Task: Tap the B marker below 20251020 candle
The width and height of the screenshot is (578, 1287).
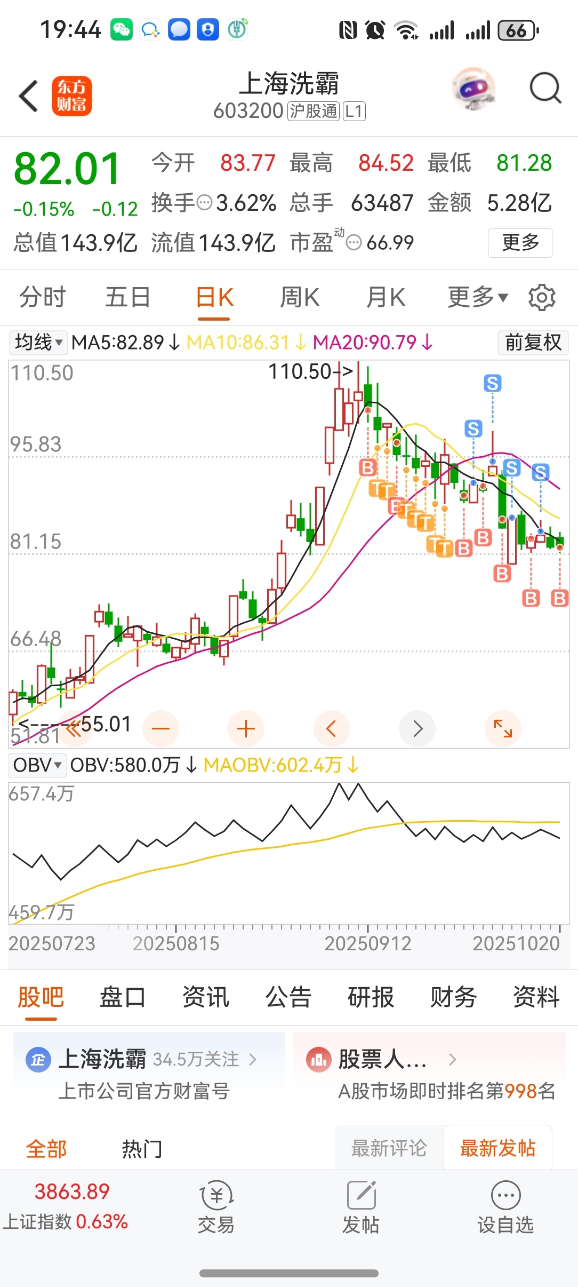Action: tap(559, 598)
